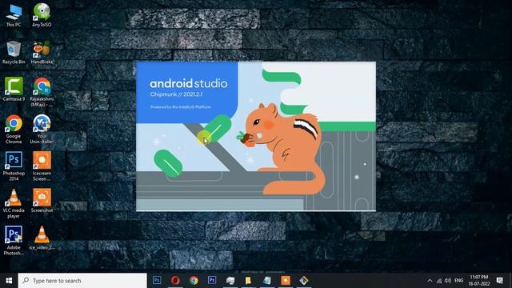512x288 pixels.
Task: Open the yellow folder taskbar app
Action: (x=249, y=280)
